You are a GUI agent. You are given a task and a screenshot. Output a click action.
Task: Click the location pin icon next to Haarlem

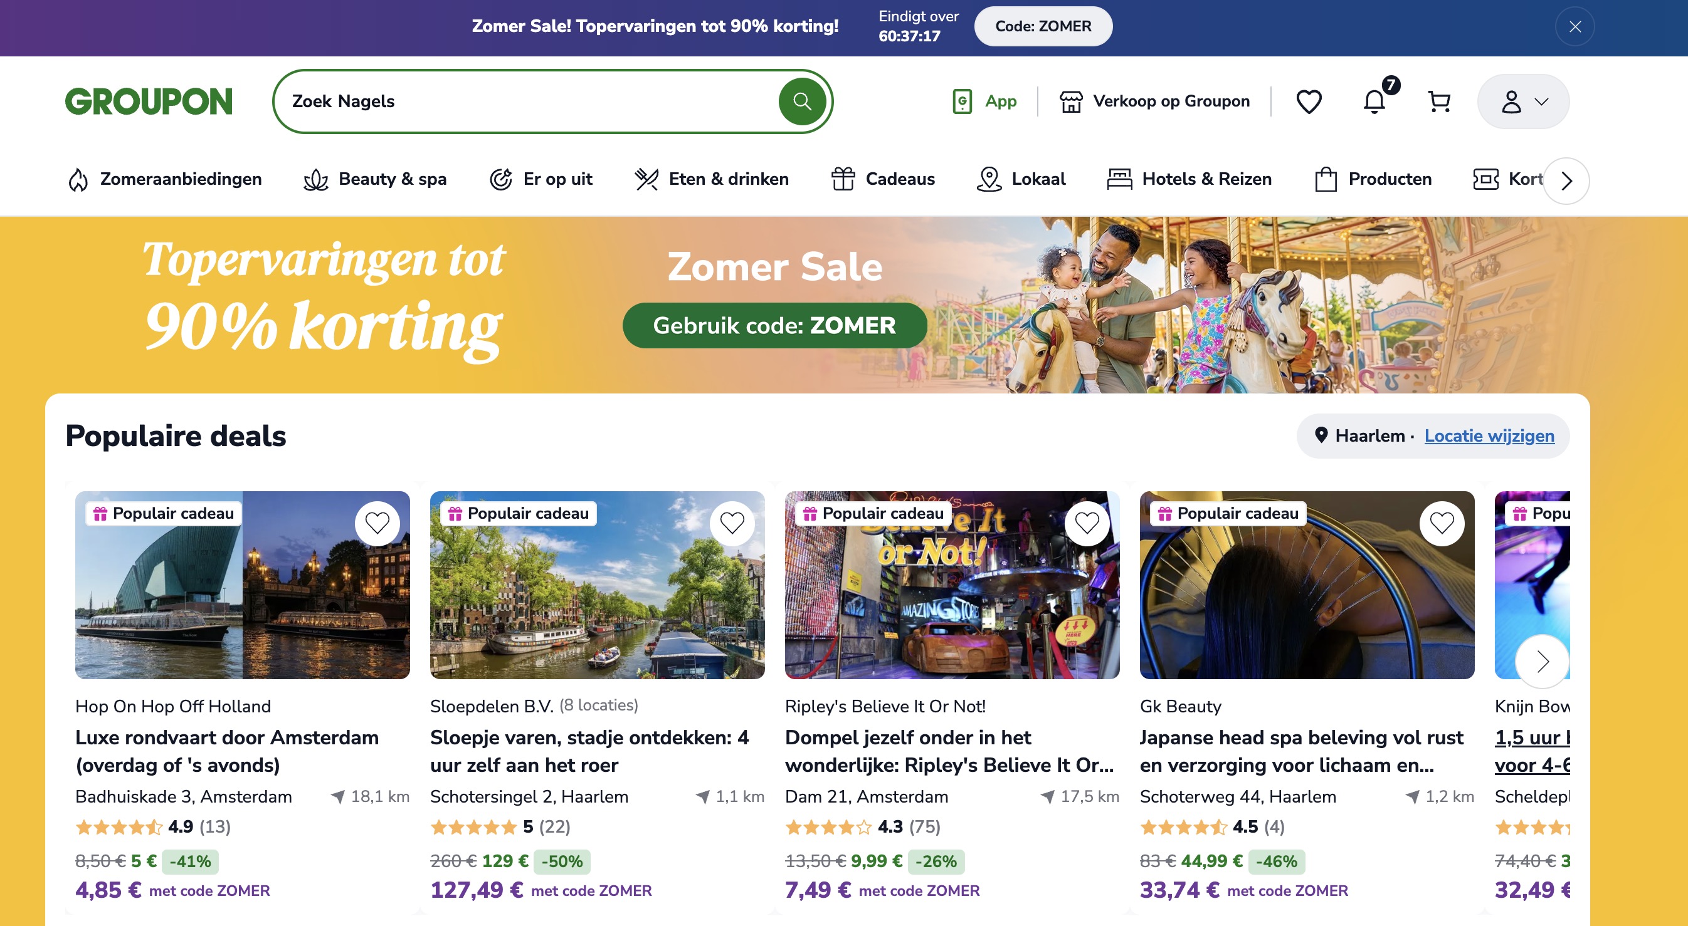1321,435
